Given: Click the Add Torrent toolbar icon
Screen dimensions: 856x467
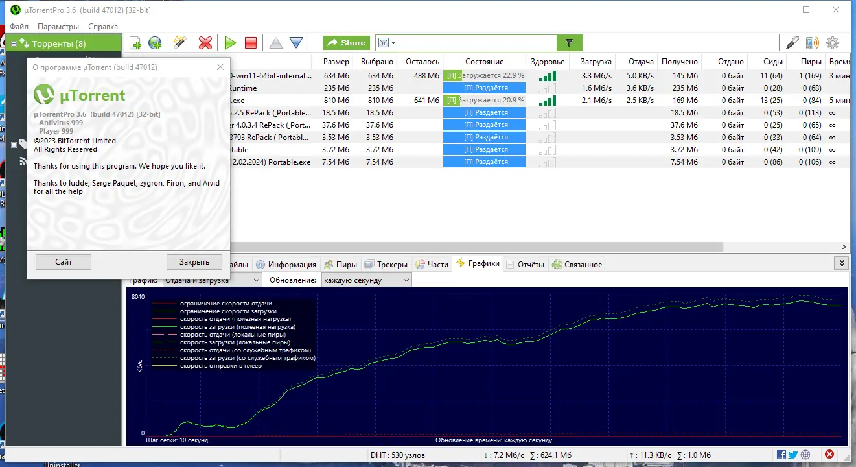Looking at the screenshot, I should point(135,43).
